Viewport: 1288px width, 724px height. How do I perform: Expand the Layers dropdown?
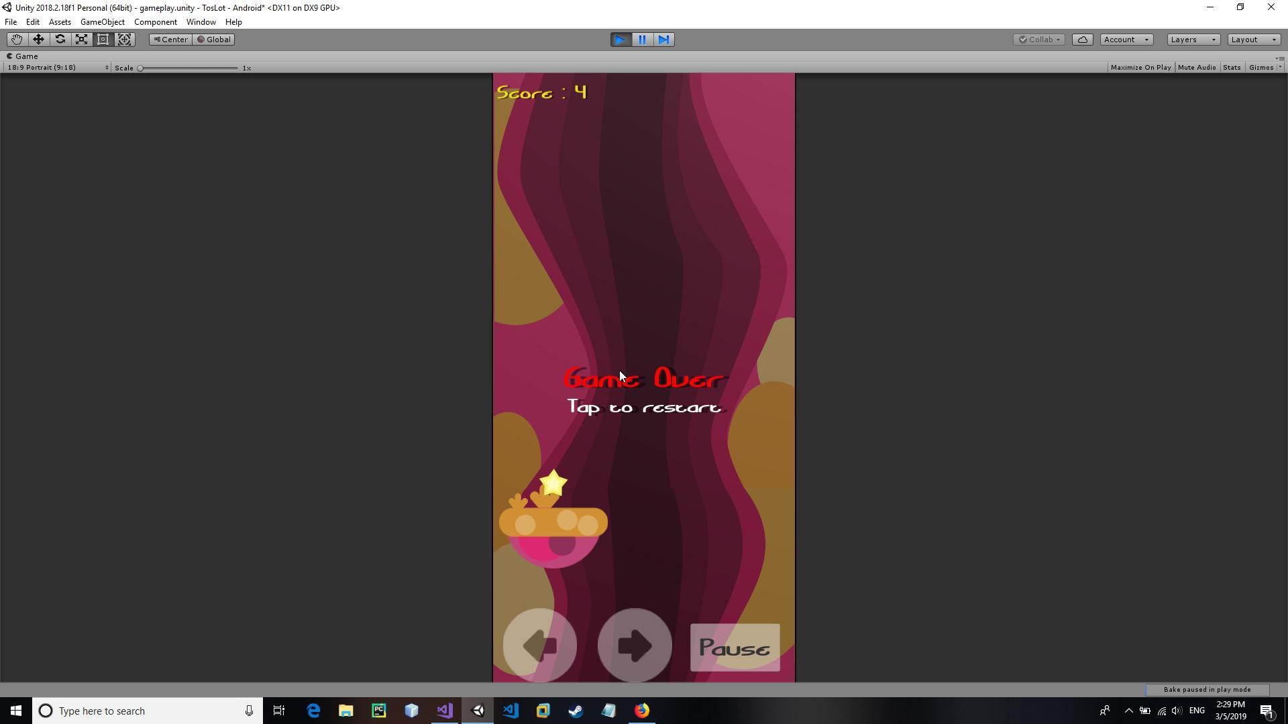point(1193,40)
